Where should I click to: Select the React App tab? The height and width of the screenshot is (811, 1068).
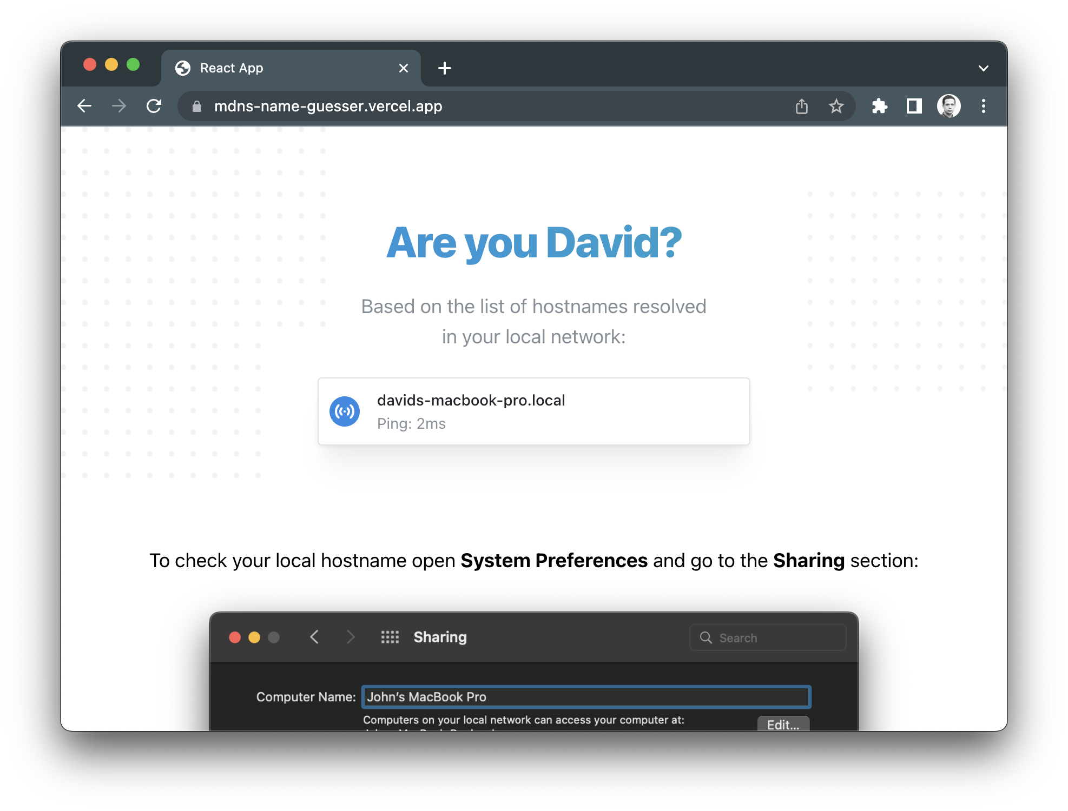281,68
